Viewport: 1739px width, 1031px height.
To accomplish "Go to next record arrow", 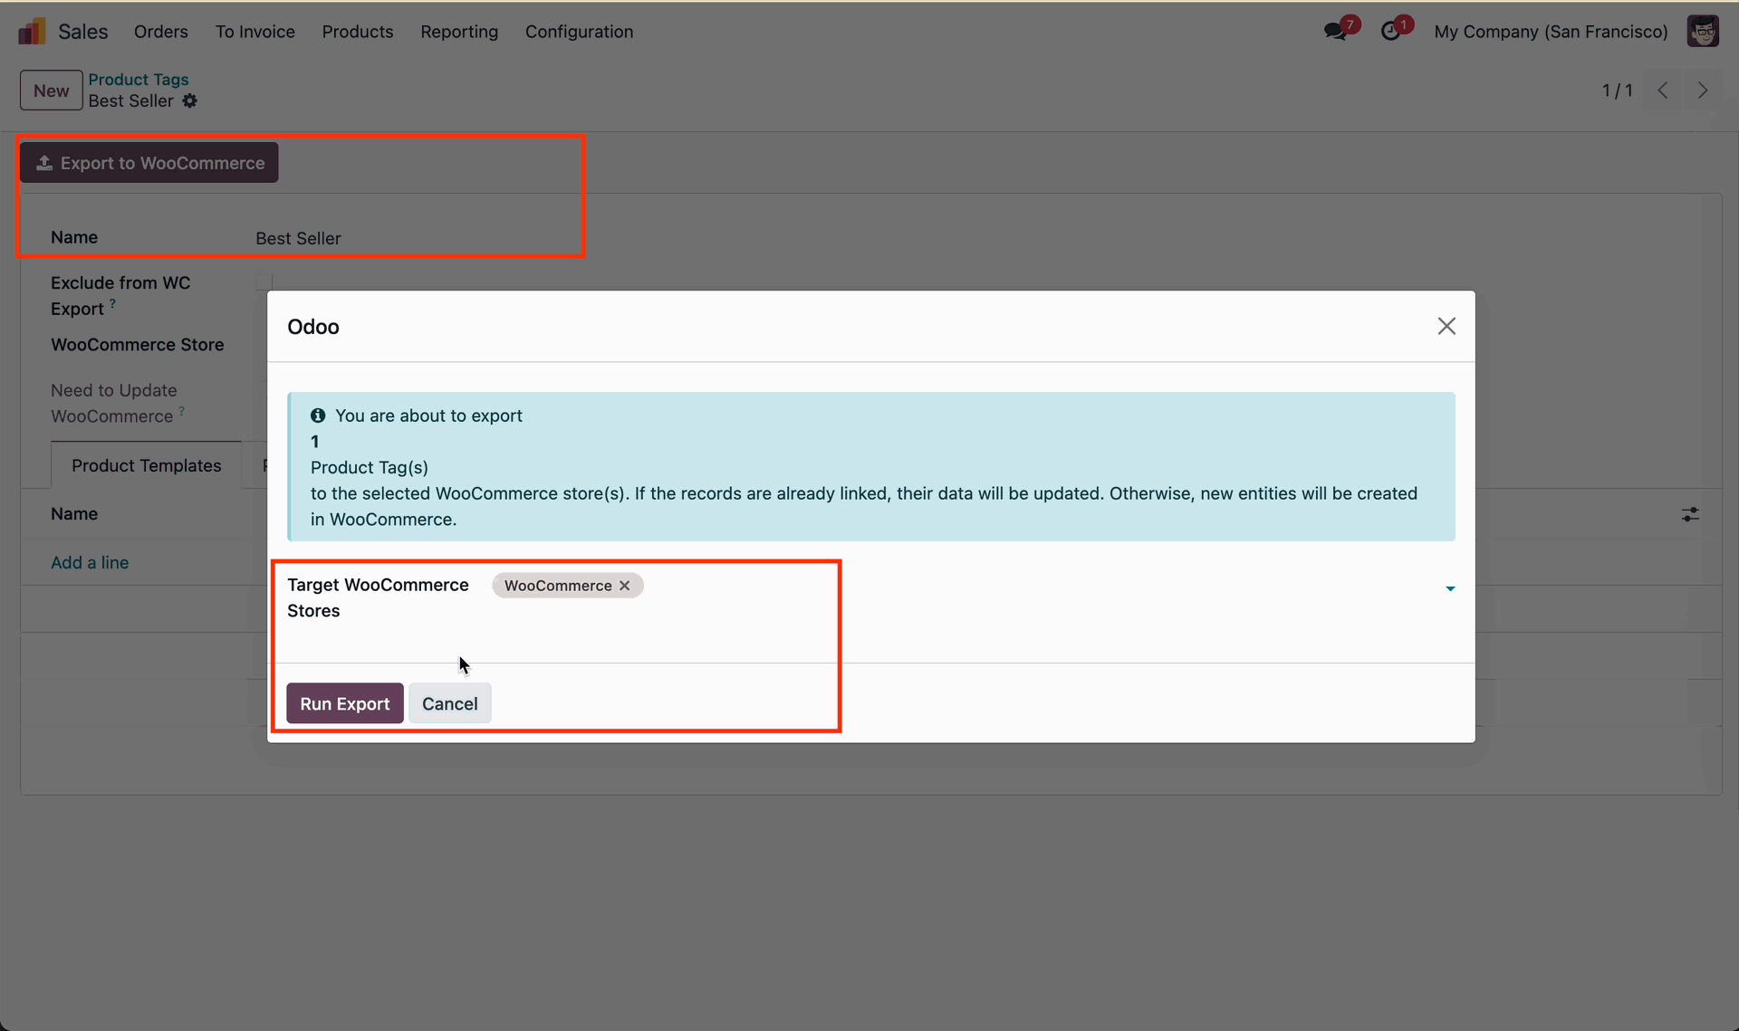I will [x=1703, y=91].
